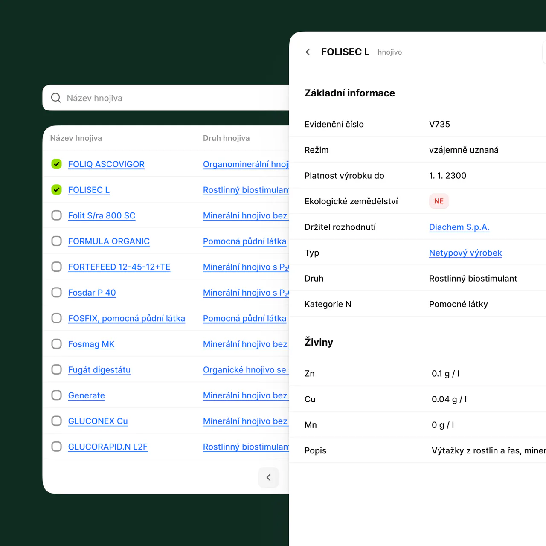The width and height of the screenshot is (546, 546).
Task: Open the FOLISEC L fertilizer link
Action: pos(89,190)
